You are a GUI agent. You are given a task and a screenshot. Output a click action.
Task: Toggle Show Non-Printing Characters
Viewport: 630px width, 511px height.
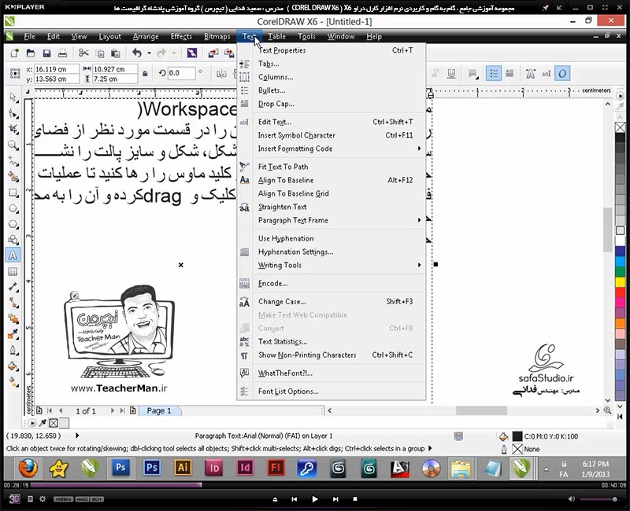click(332, 355)
